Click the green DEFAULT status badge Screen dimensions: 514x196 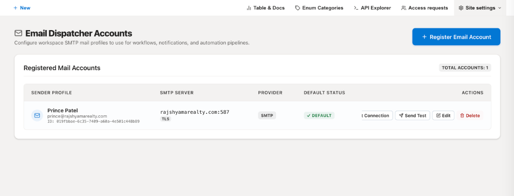click(x=319, y=115)
